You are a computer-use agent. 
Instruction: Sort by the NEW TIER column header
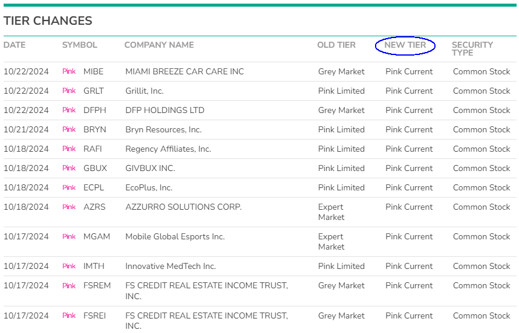(x=405, y=45)
